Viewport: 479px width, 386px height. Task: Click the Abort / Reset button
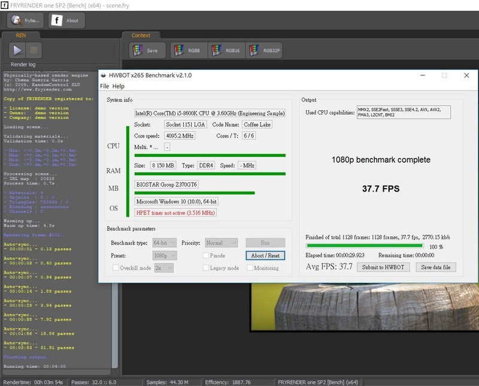(265, 256)
